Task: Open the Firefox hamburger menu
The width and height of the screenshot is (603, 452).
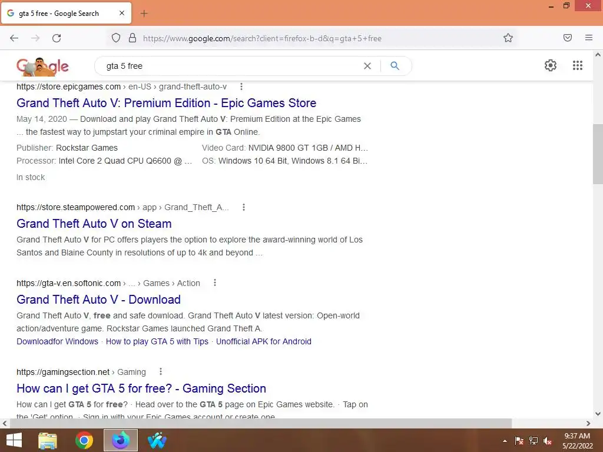Action: (x=588, y=38)
